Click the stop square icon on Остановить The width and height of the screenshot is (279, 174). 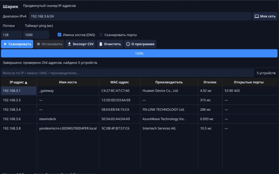[x=38, y=44]
